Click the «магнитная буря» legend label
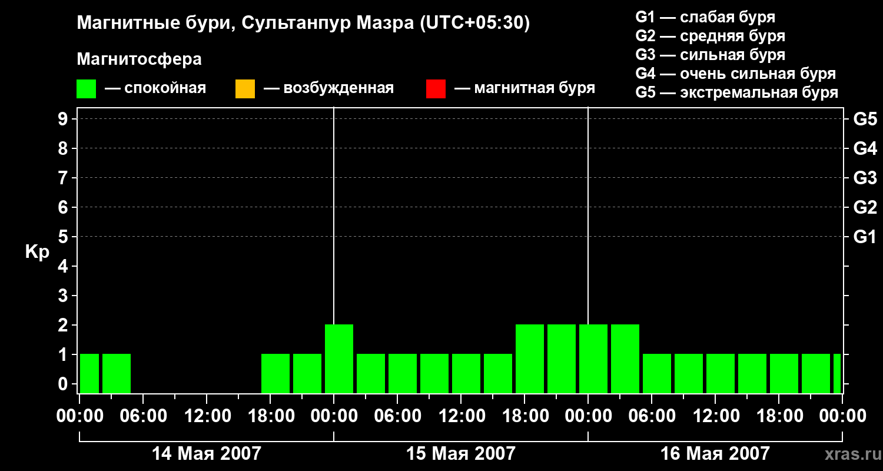 (x=535, y=88)
